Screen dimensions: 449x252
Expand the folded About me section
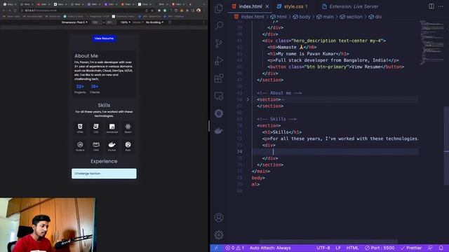(x=248, y=99)
